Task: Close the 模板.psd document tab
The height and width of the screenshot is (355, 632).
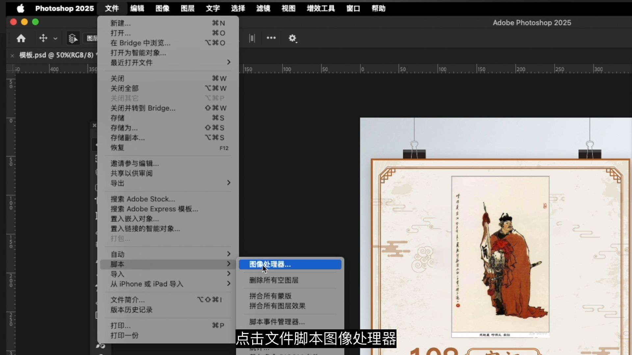Action: pos(12,56)
